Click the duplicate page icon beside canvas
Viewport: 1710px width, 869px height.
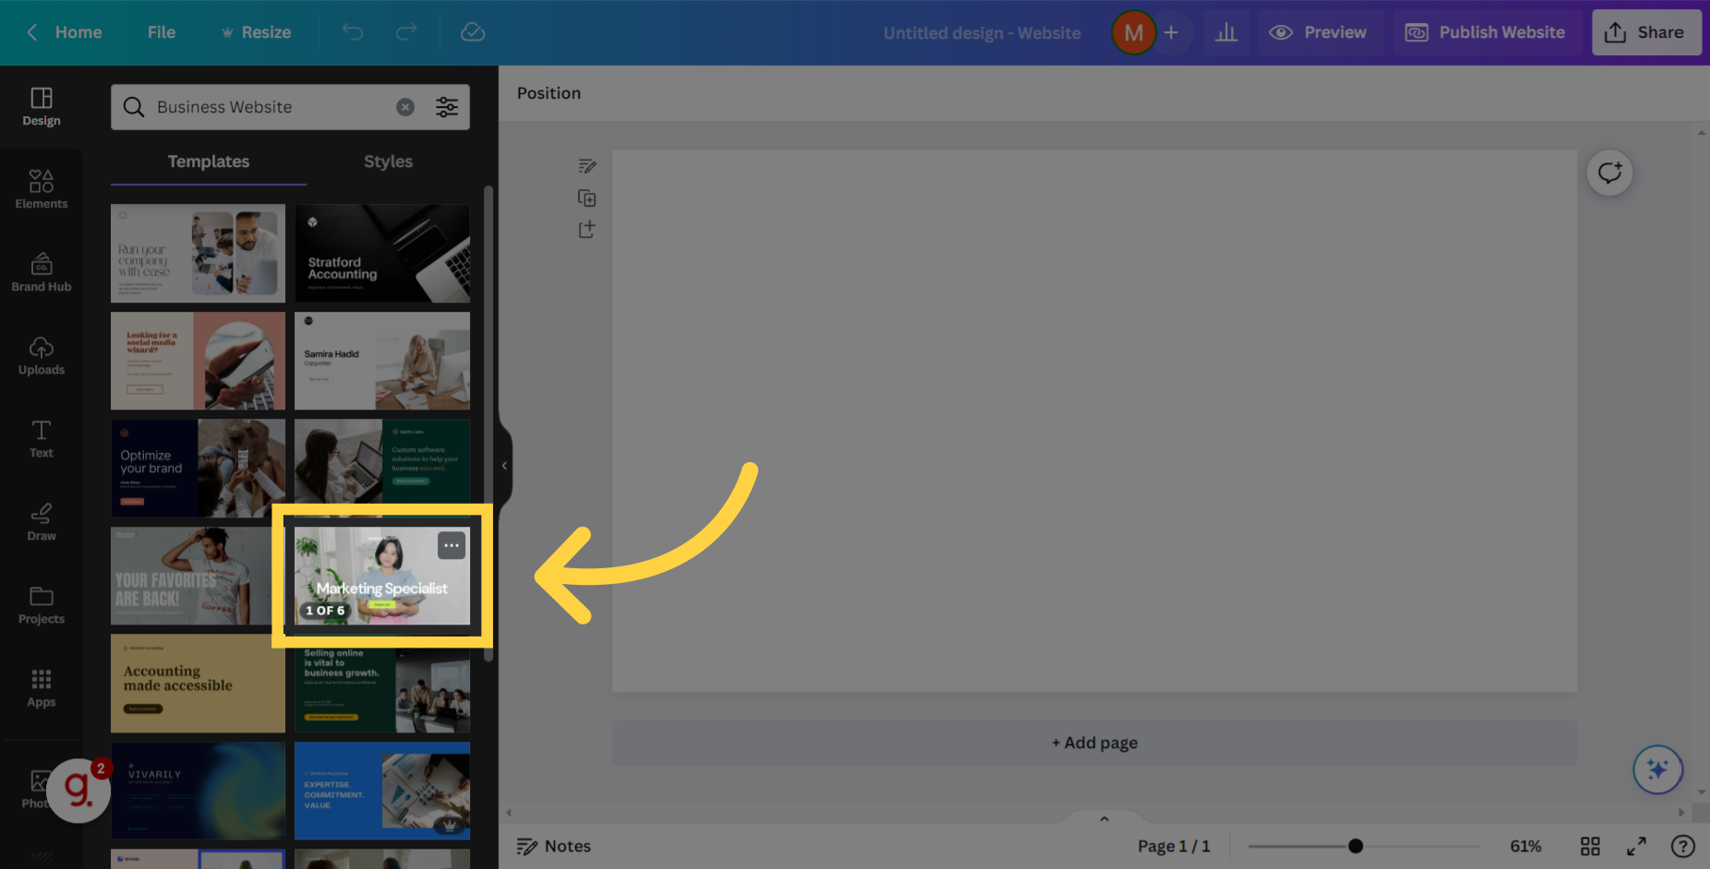point(587,197)
